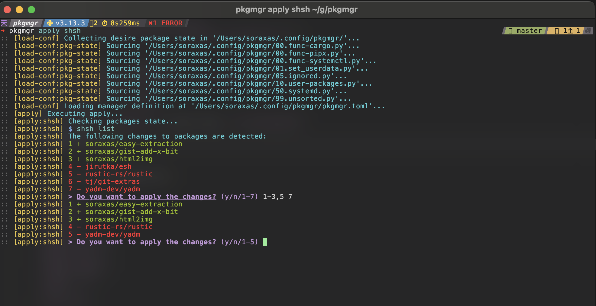Click the Python logo in the prompt
The height and width of the screenshot is (306, 596).
coord(50,23)
